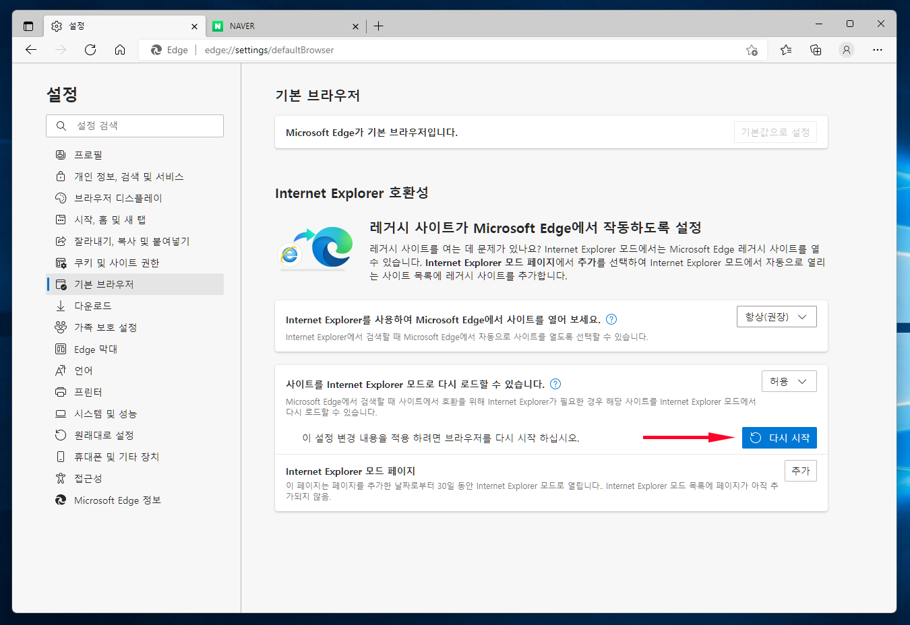910x625 pixels.
Task: Click help icon beside 다시 로드할 수 있습니다
Action: [555, 384]
